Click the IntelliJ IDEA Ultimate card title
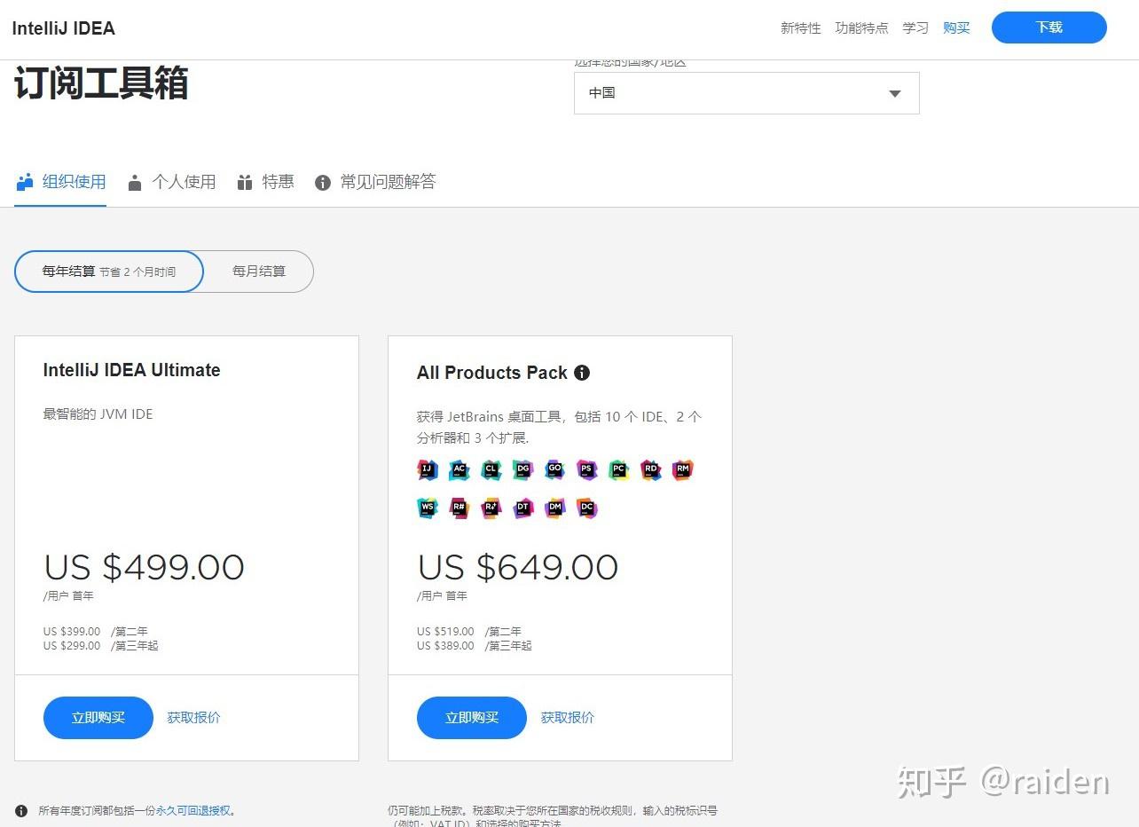 click(131, 370)
